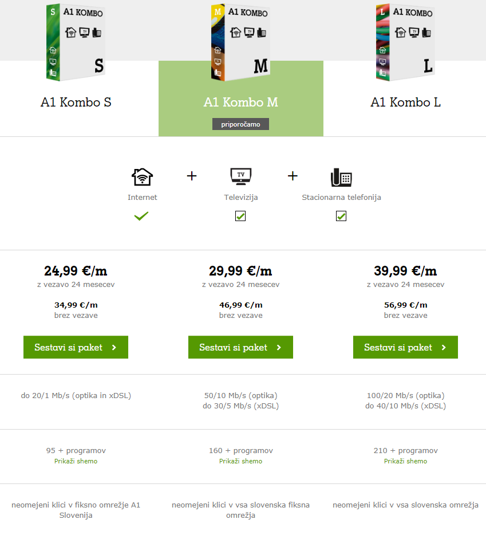Image resolution: width=486 pixels, height=535 pixels.
Task: Select the A1 Kombo L box image
Action: (x=405, y=42)
